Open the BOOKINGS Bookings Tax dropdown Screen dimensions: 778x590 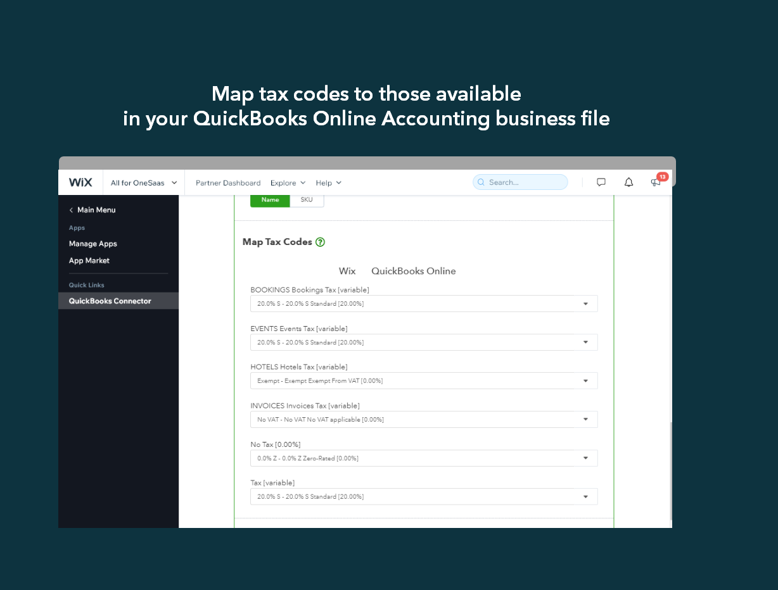coord(424,304)
